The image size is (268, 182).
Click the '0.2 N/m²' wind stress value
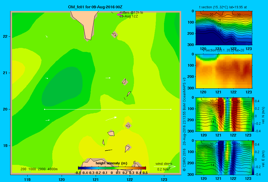(x=163, y=169)
